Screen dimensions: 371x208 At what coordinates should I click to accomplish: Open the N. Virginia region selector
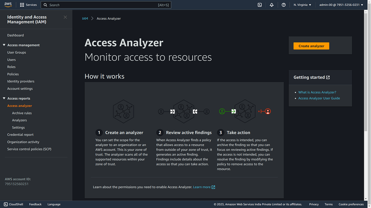[302, 5]
